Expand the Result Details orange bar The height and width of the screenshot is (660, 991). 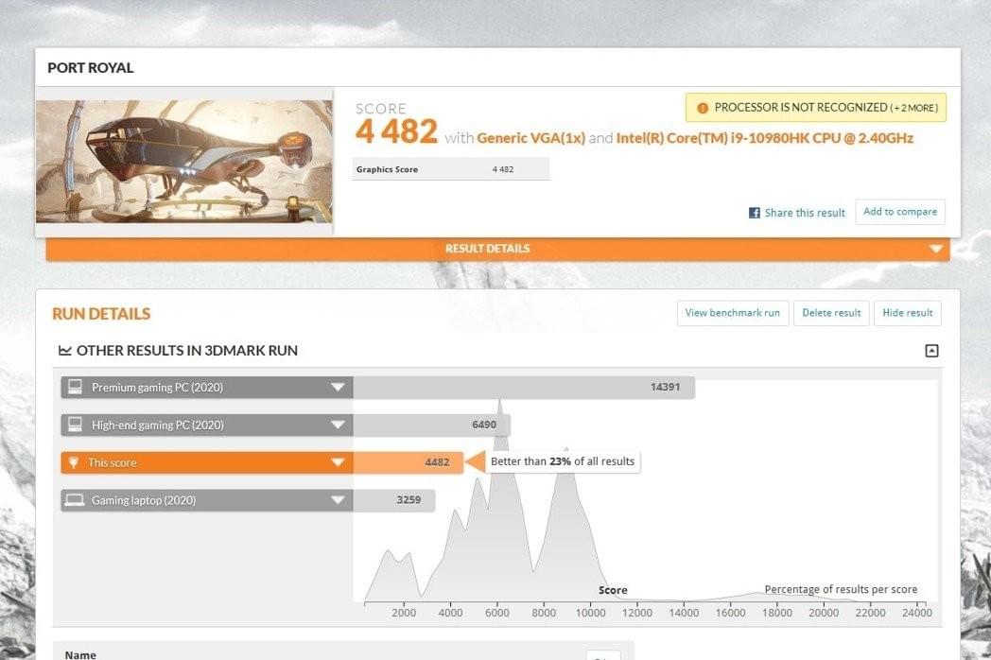497,249
